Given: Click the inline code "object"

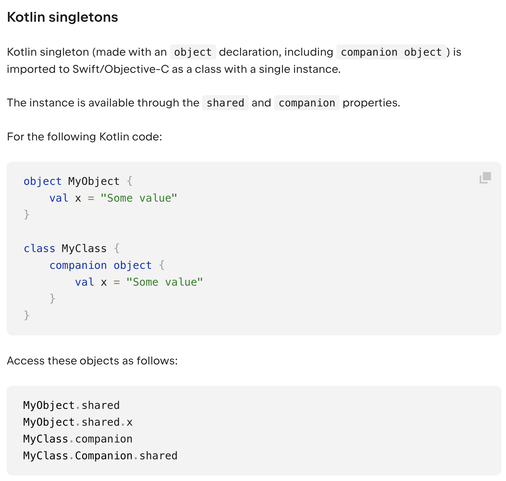Looking at the screenshot, I should click(193, 52).
